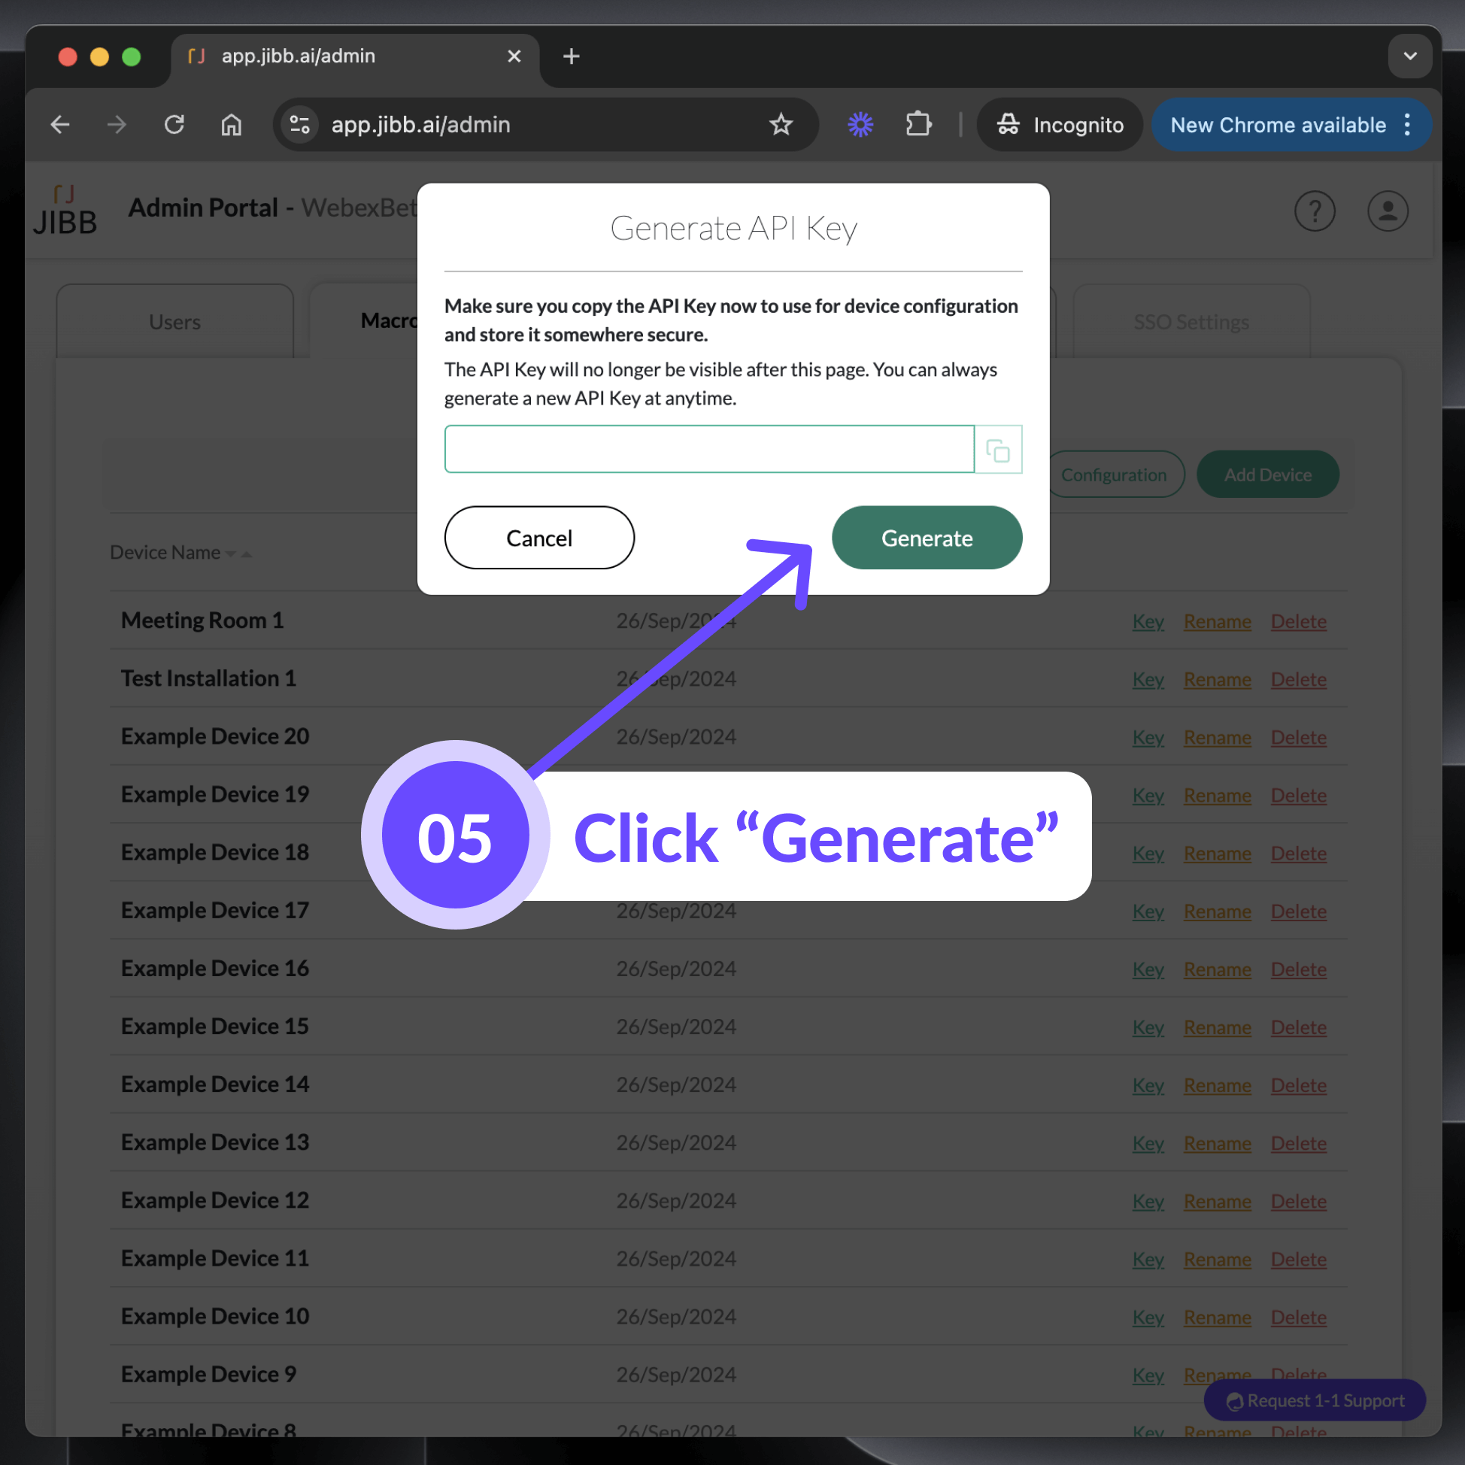Open the user account profile icon

click(1388, 211)
